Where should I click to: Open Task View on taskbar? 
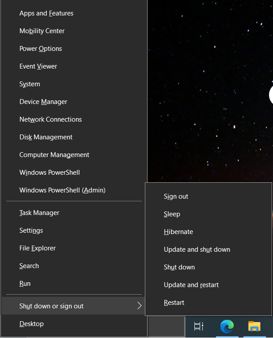199,326
